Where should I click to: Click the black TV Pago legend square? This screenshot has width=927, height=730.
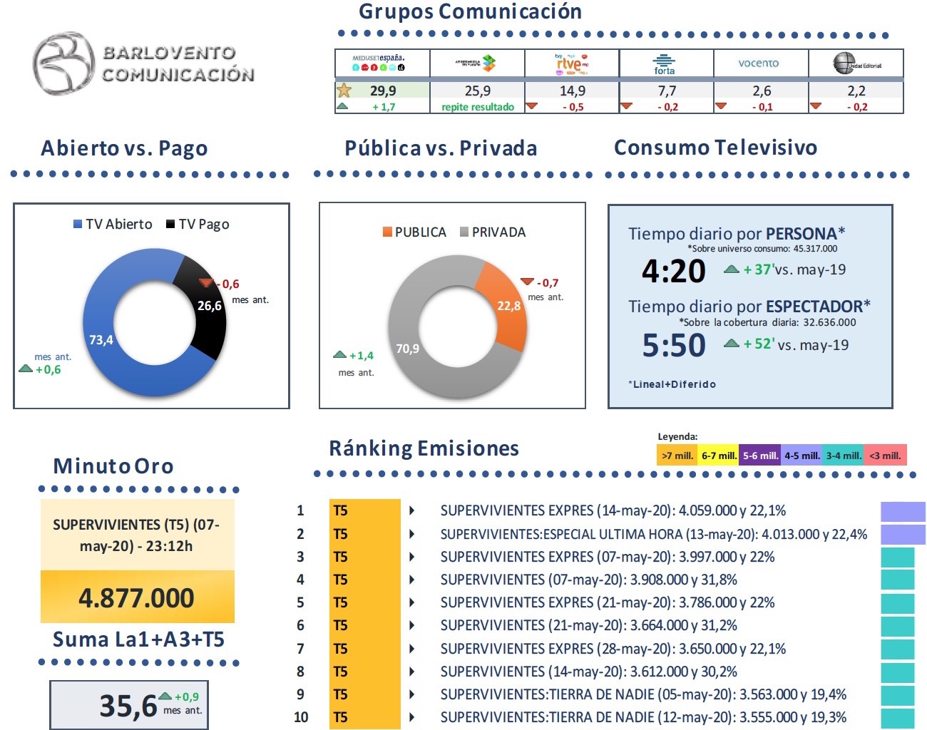(x=170, y=224)
